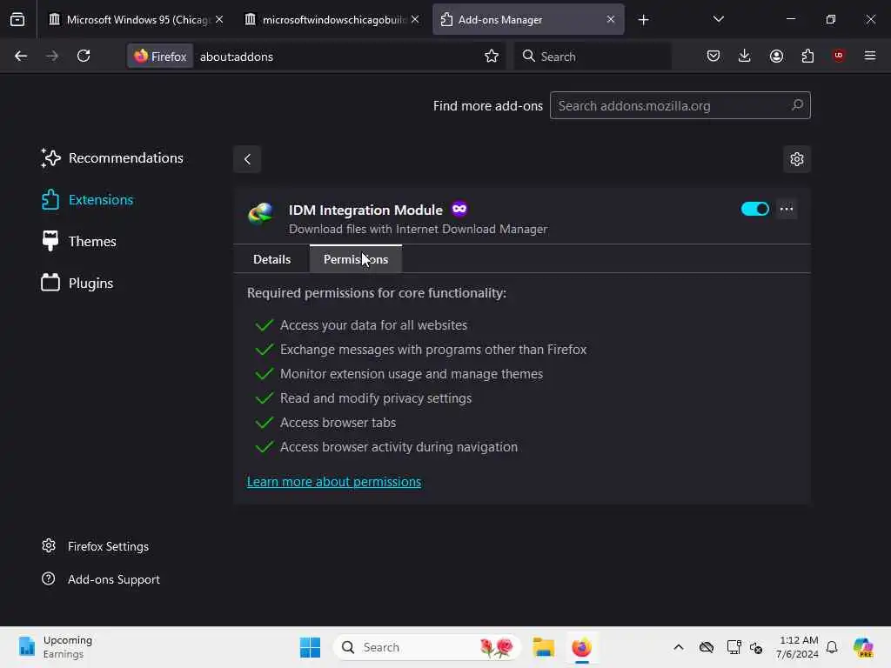Click the magnifier icon in addons search field

point(797,105)
